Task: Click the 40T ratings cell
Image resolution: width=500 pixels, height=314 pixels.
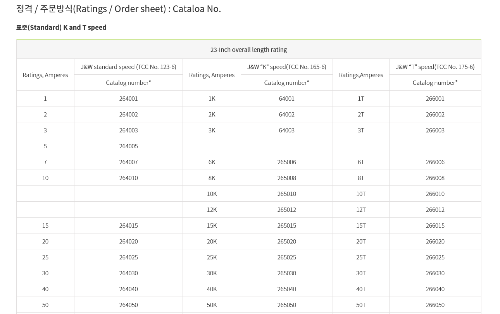Action: coord(361,289)
